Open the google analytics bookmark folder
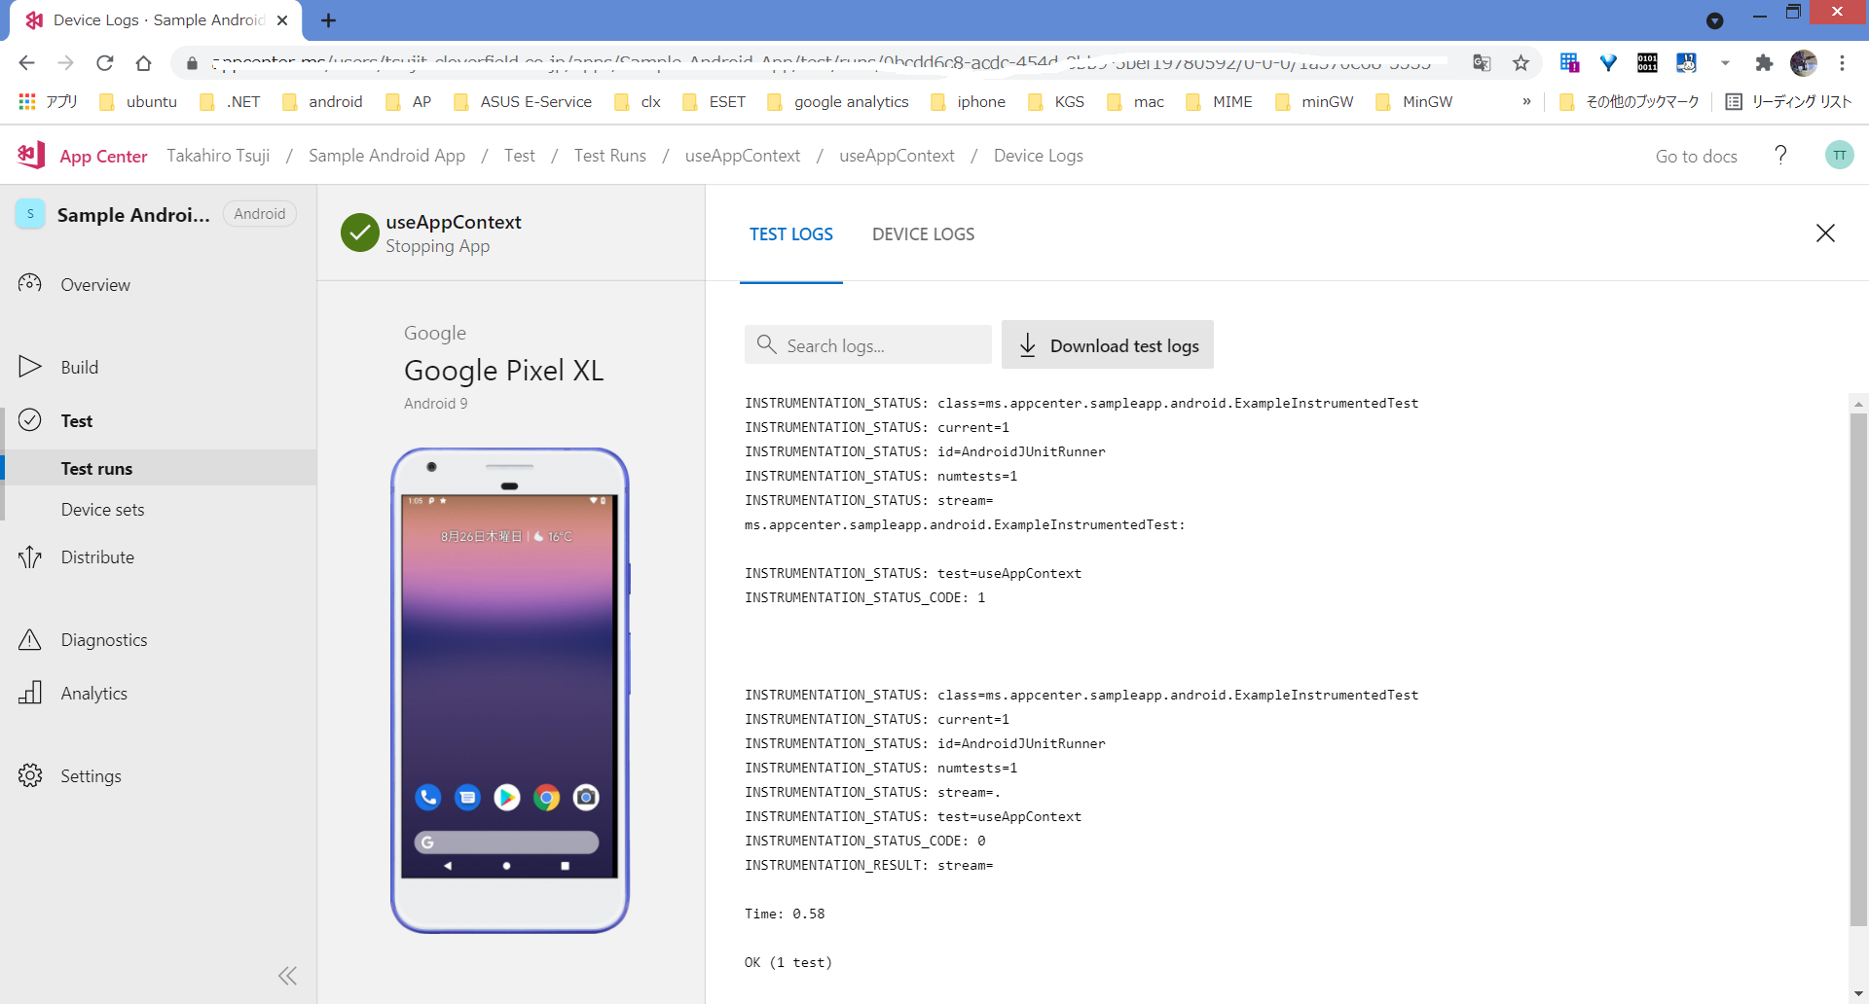Image resolution: width=1869 pixels, height=1004 pixels. pyautogui.click(x=838, y=101)
